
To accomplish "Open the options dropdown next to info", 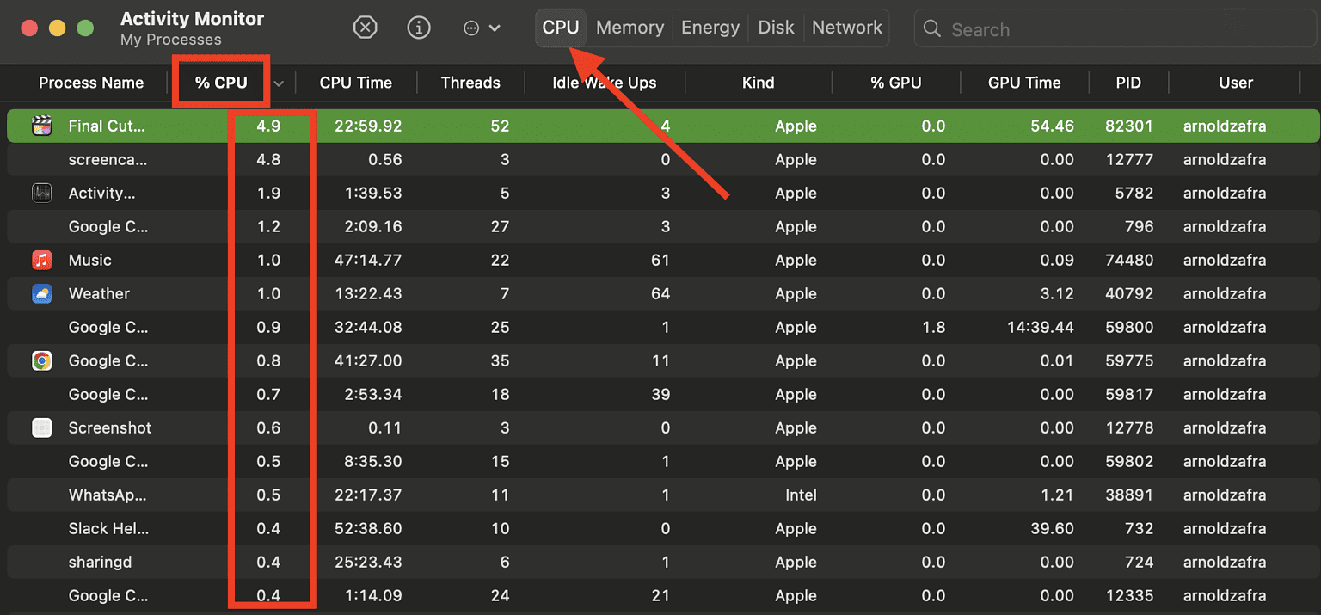I will 482,27.
